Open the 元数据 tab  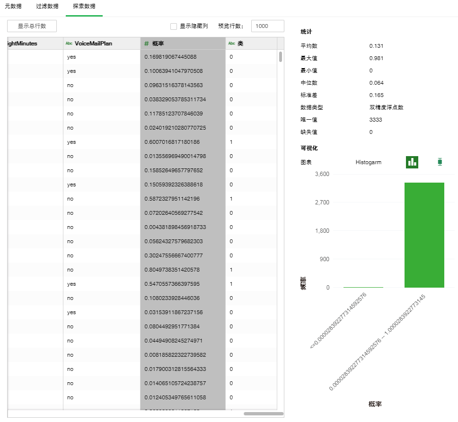pos(13,6)
